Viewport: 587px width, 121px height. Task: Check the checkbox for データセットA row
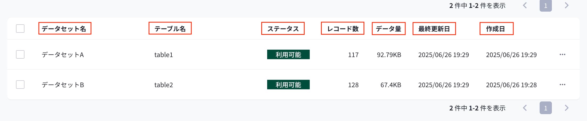pyautogui.click(x=20, y=54)
